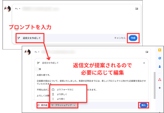
Task: Click the prompt field reading 返信文を作成して in upper screenshot
Action: pos(32,38)
